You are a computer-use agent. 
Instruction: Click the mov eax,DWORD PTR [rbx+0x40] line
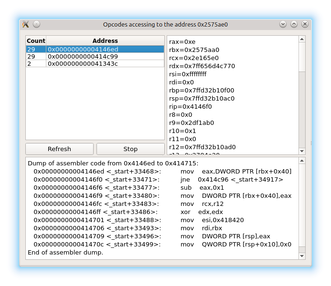162,172
